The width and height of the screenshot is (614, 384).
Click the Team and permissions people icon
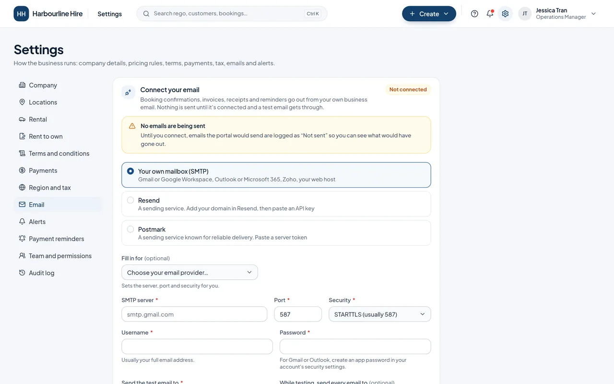tap(22, 256)
